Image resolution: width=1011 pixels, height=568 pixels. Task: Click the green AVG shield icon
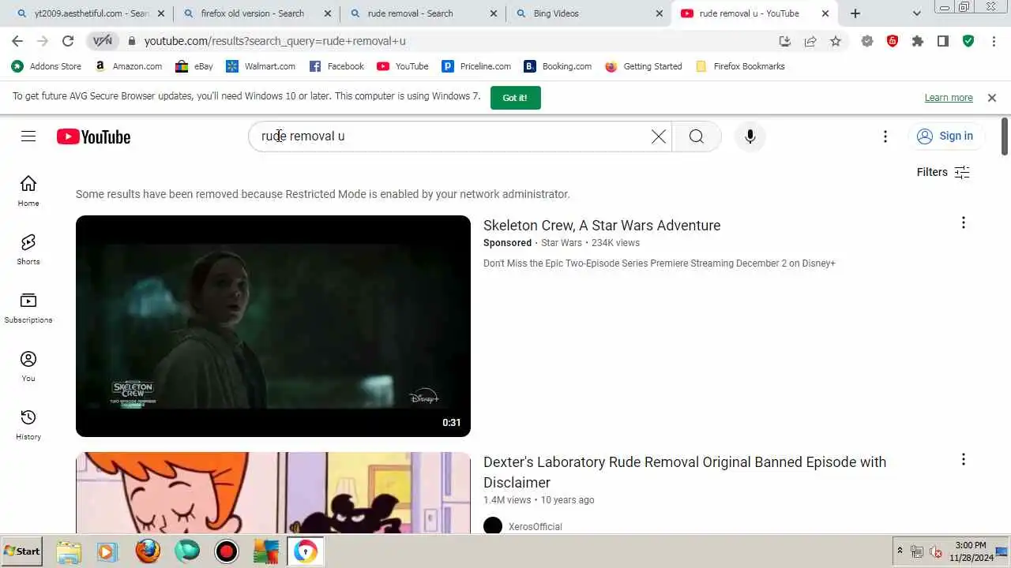(x=968, y=41)
